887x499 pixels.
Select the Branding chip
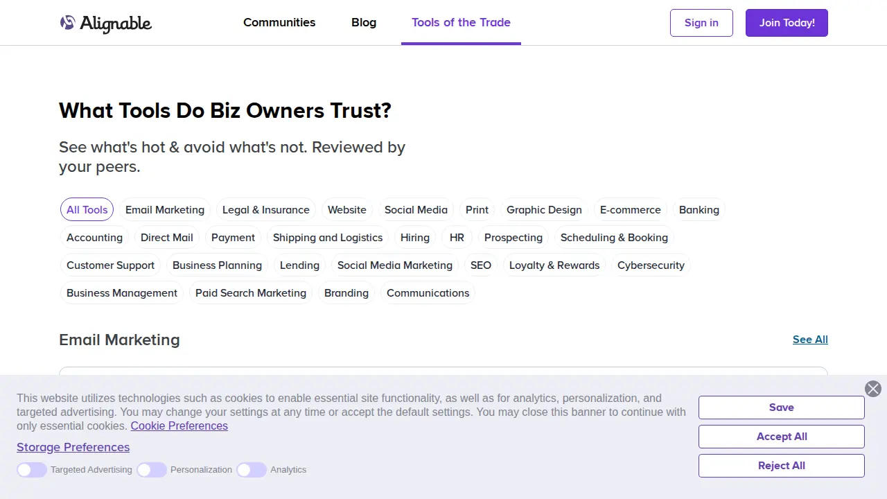coord(346,292)
